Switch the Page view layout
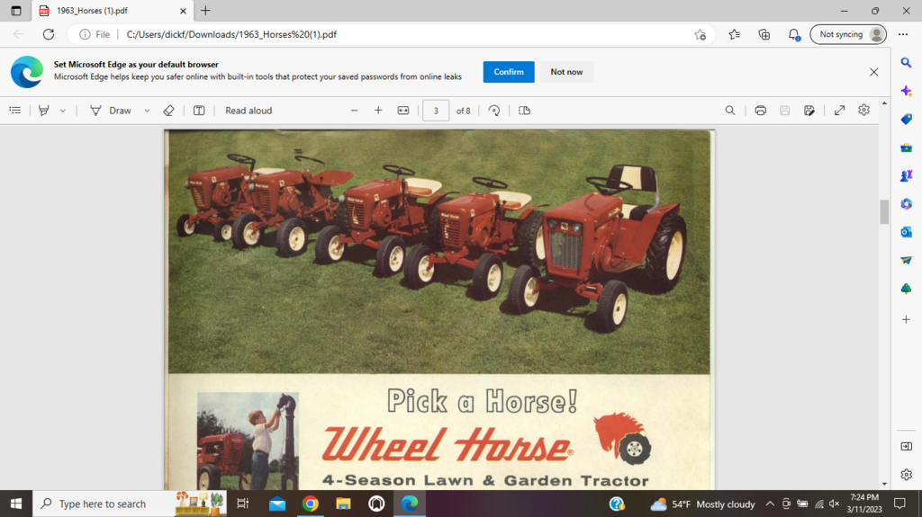 pos(525,111)
